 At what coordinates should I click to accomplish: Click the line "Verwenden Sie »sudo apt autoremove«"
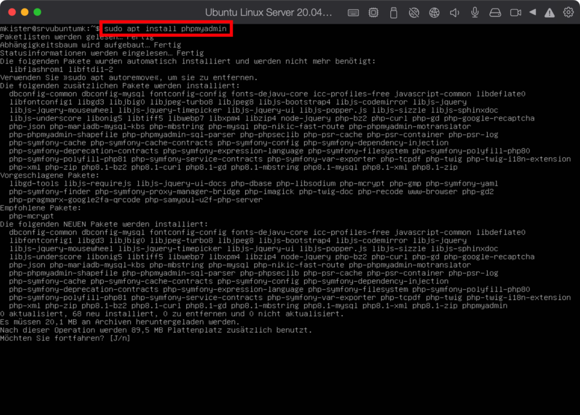[129, 78]
